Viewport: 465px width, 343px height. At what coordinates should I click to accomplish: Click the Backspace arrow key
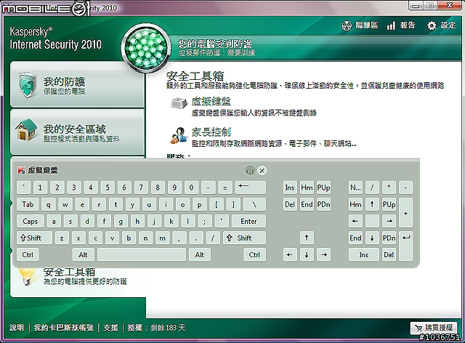(x=250, y=187)
